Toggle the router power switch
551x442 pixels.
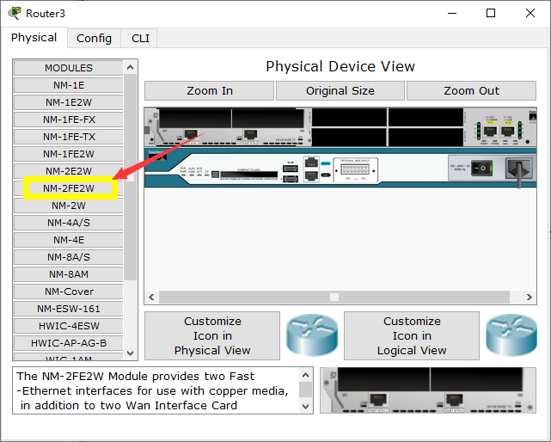tap(481, 168)
